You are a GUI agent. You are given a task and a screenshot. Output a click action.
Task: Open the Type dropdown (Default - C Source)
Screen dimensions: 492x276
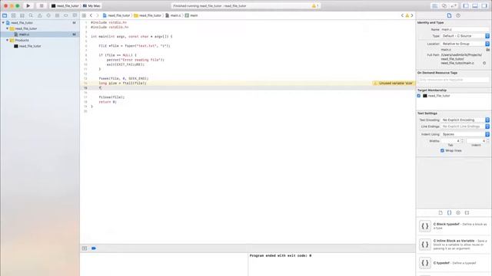click(x=465, y=36)
